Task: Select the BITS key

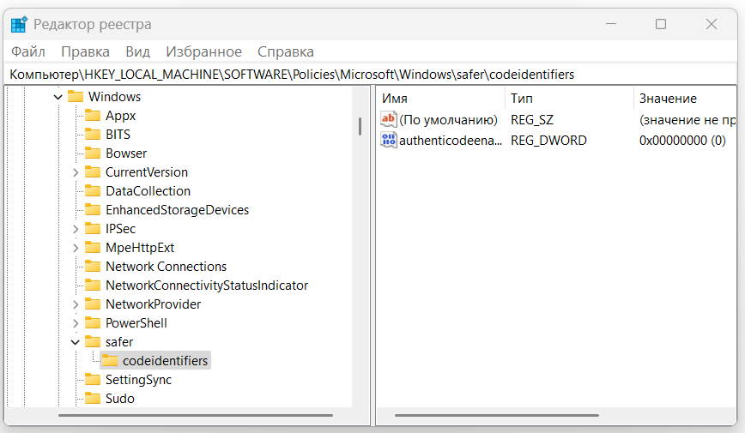Action: (118, 135)
